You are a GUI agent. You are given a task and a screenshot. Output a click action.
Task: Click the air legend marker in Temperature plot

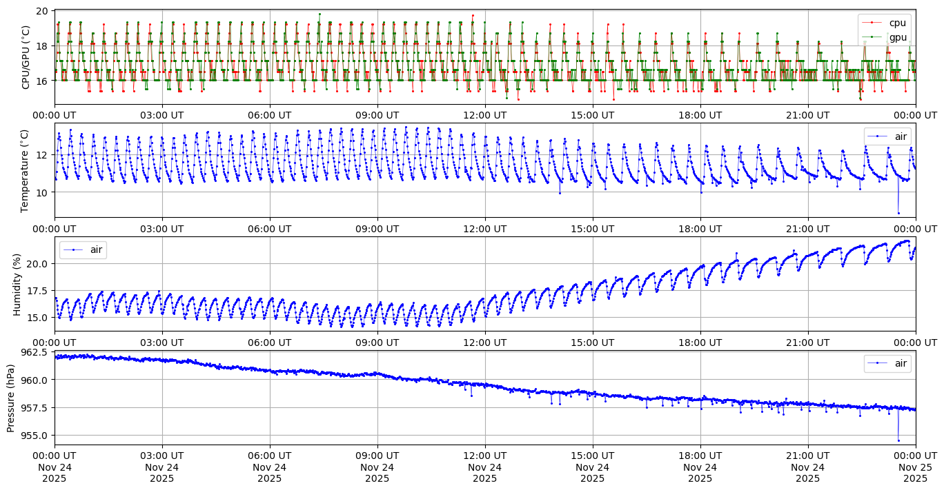pos(878,136)
